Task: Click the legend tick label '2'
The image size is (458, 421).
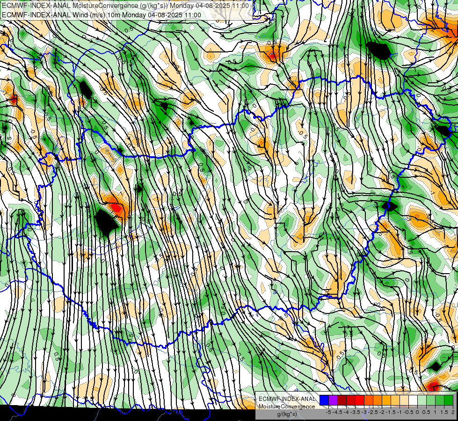Action: 453,412
